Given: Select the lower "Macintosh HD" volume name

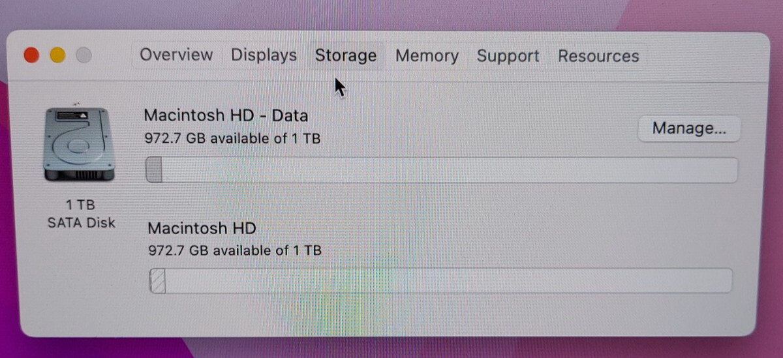Looking at the screenshot, I should pos(202,228).
